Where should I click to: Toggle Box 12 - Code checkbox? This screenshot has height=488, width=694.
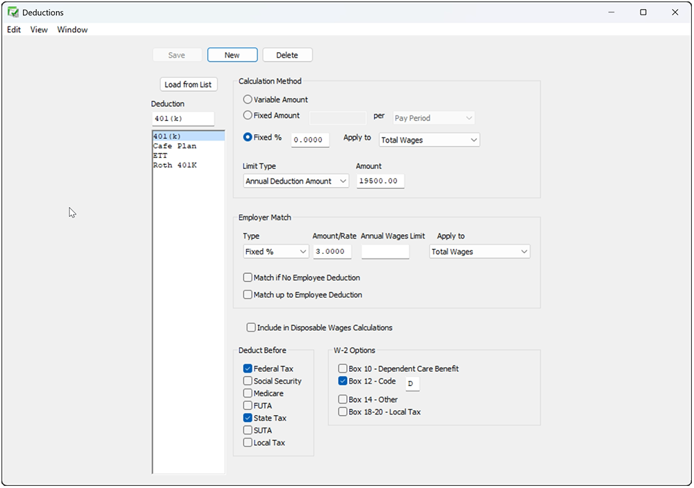(x=343, y=381)
